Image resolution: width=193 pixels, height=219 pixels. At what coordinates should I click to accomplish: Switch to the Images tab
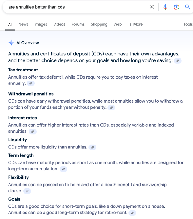(41, 24)
